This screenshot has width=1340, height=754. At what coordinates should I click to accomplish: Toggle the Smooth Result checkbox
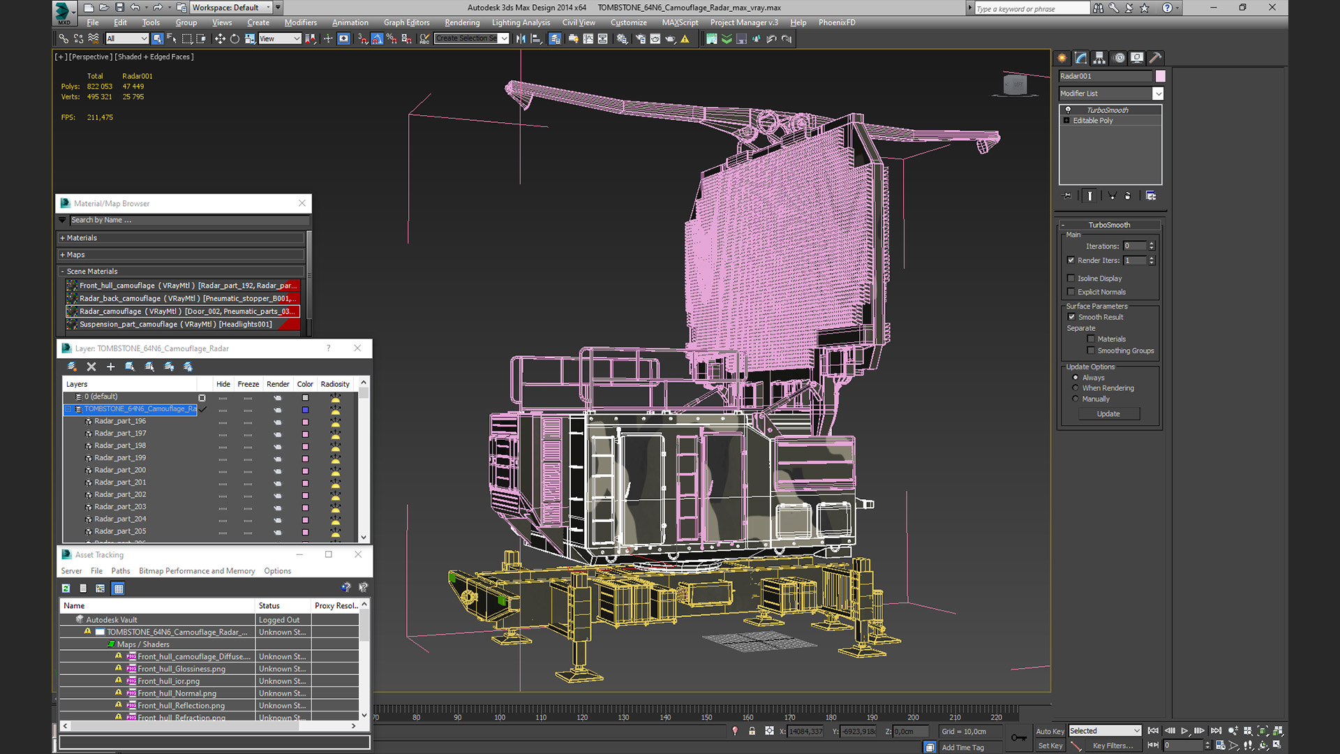click(x=1072, y=317)
